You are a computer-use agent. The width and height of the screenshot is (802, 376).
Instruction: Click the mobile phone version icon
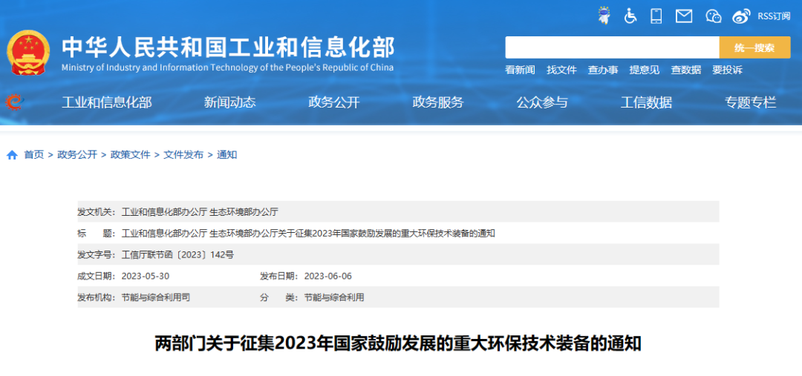[656, 16]
